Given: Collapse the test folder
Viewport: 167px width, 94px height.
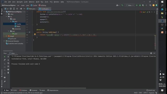Looking at the screenshot, I should click(x=9, y=31).
